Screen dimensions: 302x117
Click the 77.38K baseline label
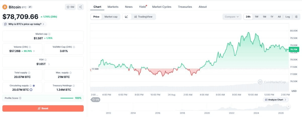95,69
